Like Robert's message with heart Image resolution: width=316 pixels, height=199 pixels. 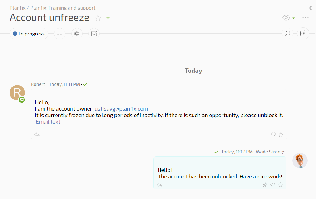click(x=273, y=135)
